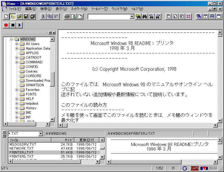This screenshot has height=172, width=224.
Task: Expand the Application Data folder
Action: point(17,48)
